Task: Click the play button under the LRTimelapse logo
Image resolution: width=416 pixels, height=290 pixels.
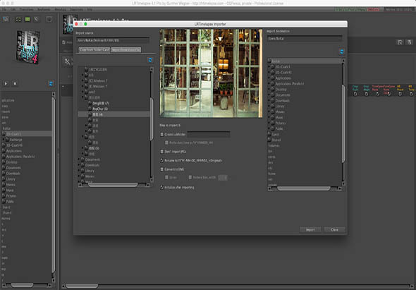Action: tap(6, 83)
